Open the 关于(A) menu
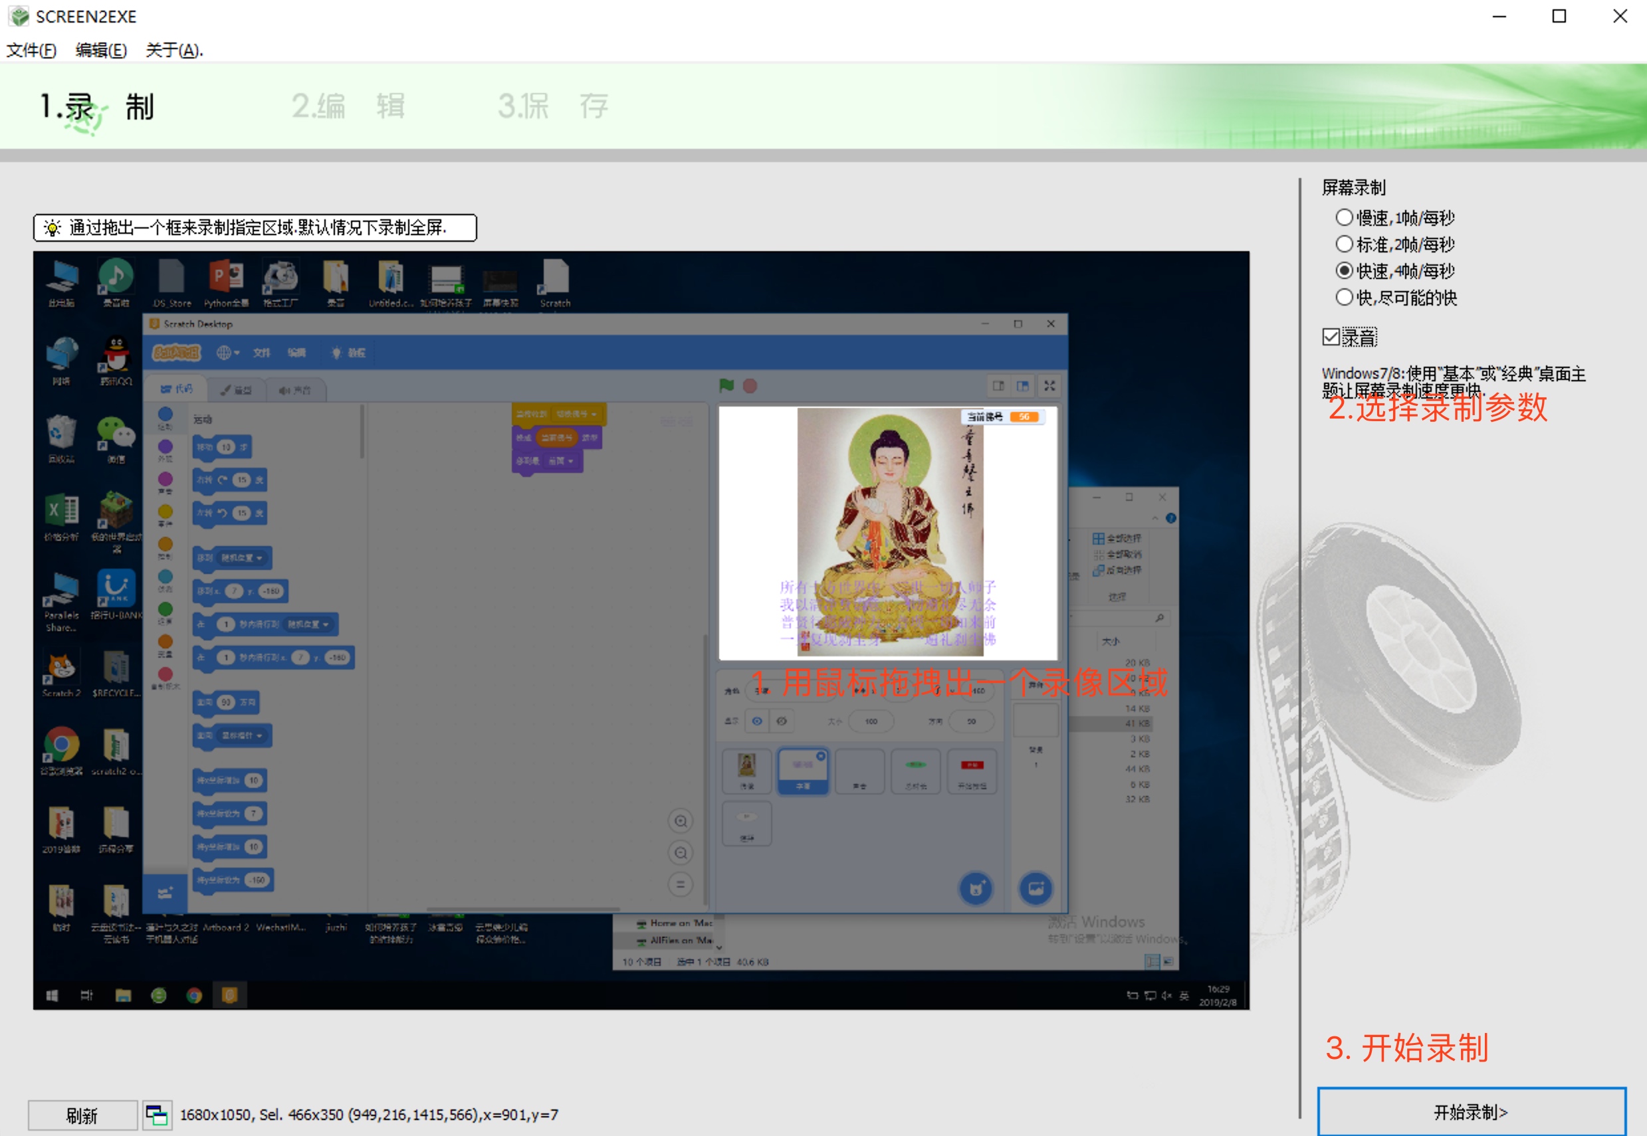Screen dimensions: 1647x1136 tap(174, 50)
